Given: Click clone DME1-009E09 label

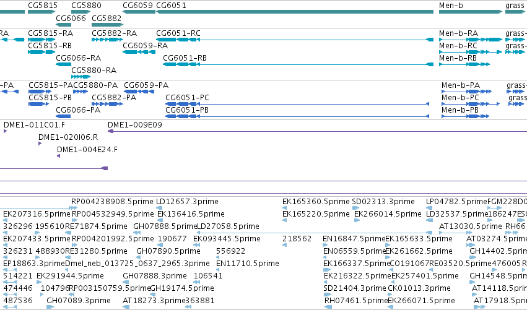Looking at the screenshot, I should pyautogui.click(x=135, y=125).
